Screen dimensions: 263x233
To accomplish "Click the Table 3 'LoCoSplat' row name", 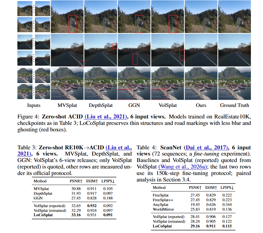I will point(43,215).
